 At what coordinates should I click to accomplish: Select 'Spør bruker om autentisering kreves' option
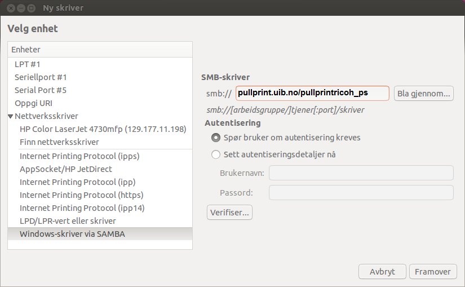coord(216,138)
